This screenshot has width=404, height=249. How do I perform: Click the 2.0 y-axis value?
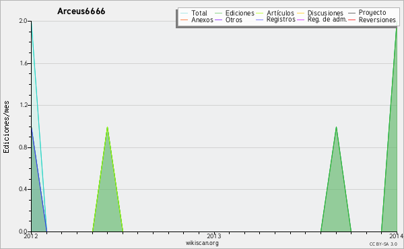coord(23,21)
